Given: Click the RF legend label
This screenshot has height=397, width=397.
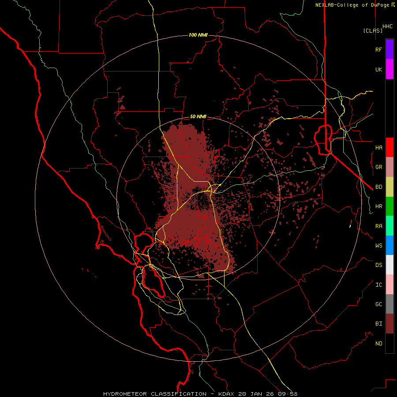Looking at the screenshot, I should [x=378, y=49].
